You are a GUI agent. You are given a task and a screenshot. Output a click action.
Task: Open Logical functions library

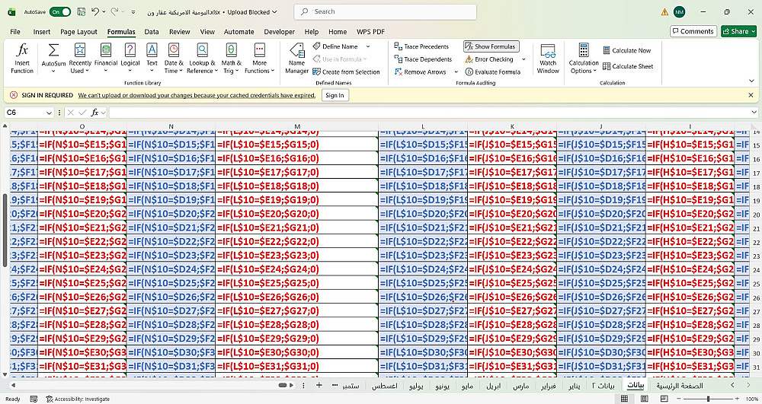130,50
